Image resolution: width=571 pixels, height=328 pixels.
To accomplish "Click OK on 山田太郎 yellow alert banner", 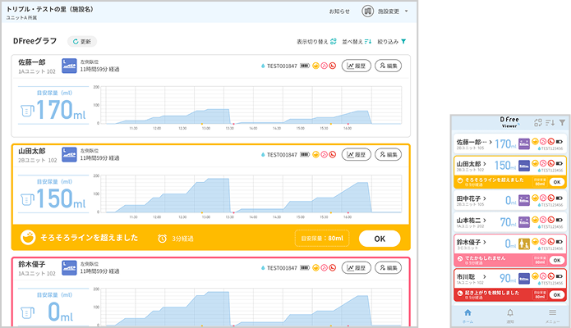I will click(x=380, y=239).
